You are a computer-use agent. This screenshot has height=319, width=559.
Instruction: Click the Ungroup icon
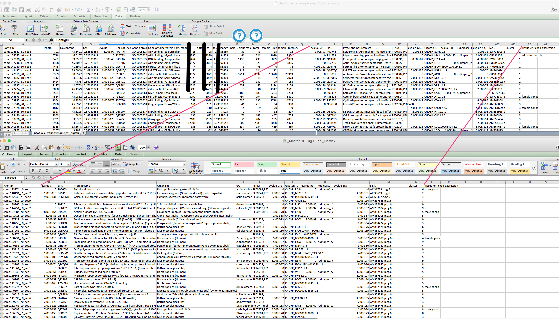[194, 28]
